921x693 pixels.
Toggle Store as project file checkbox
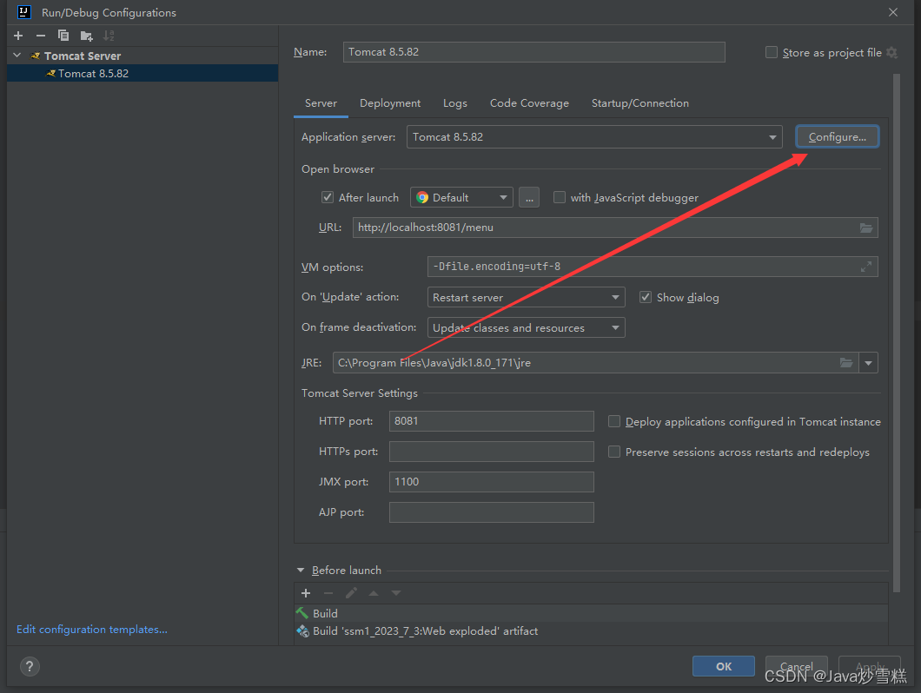coord(772,52)
